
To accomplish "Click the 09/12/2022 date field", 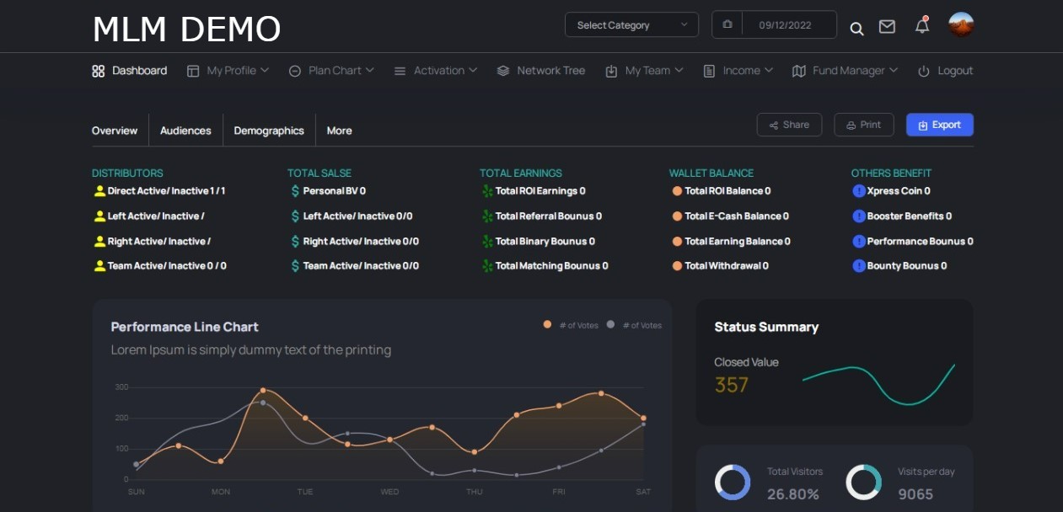I will point(785,25).
